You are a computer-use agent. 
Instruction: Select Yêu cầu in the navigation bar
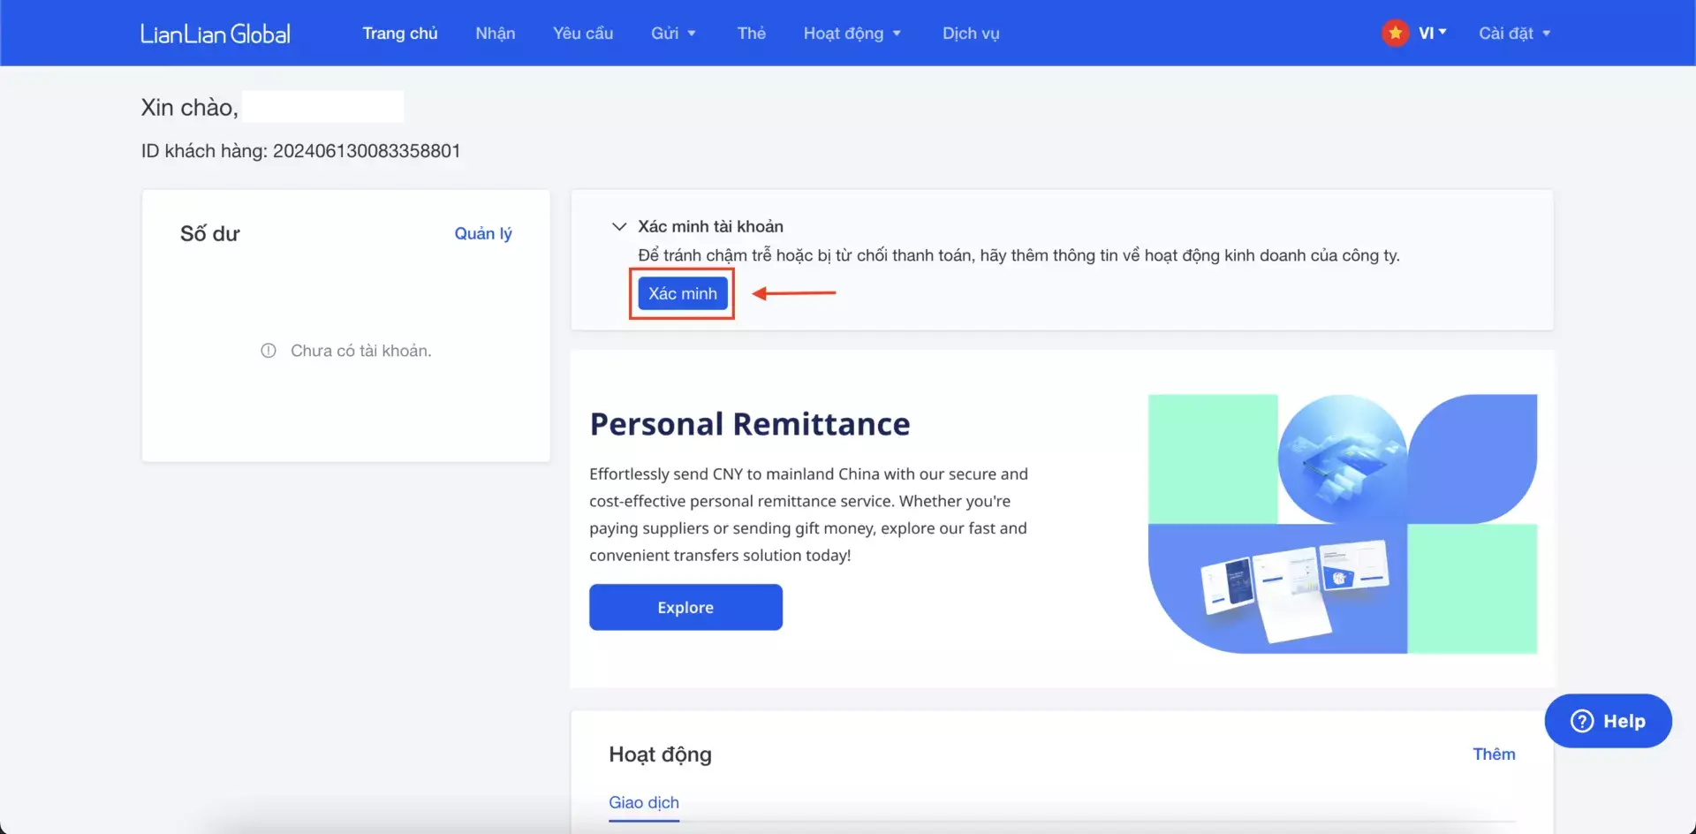[x=582, y=34]
